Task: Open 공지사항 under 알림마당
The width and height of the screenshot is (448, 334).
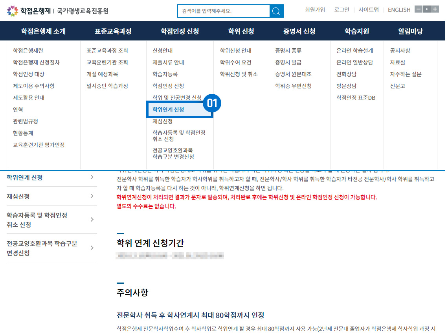Action: (x=400, y=51)
